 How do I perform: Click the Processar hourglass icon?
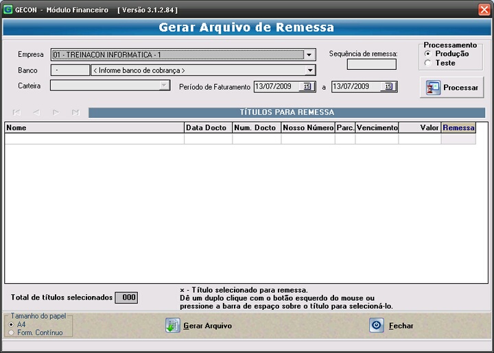tap(433, 88)
